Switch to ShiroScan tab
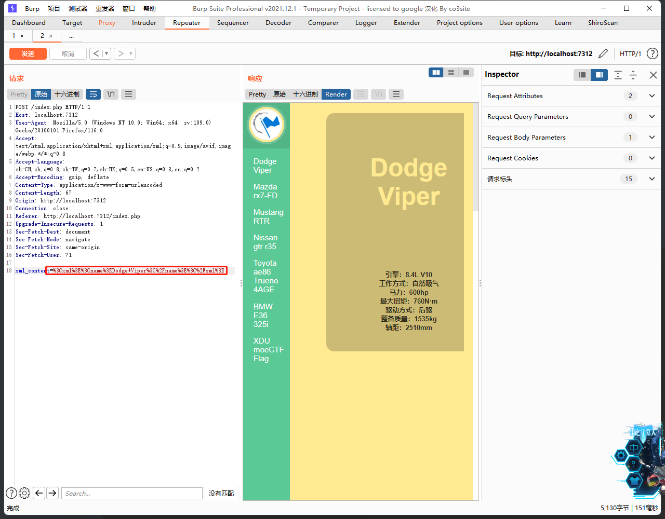Viewport: 665px width, 519px height. coord(603,22)
